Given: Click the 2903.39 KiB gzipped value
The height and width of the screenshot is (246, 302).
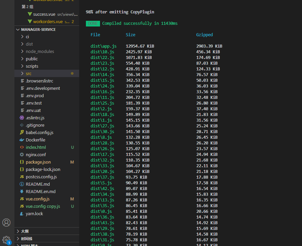Looking at the screenshot, I should pyautogui.click(x=209, y=46).
